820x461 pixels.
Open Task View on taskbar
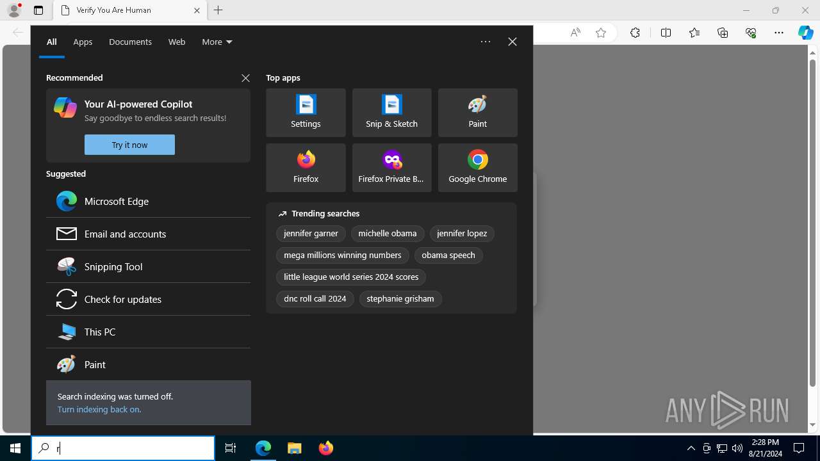pos(231,448)
